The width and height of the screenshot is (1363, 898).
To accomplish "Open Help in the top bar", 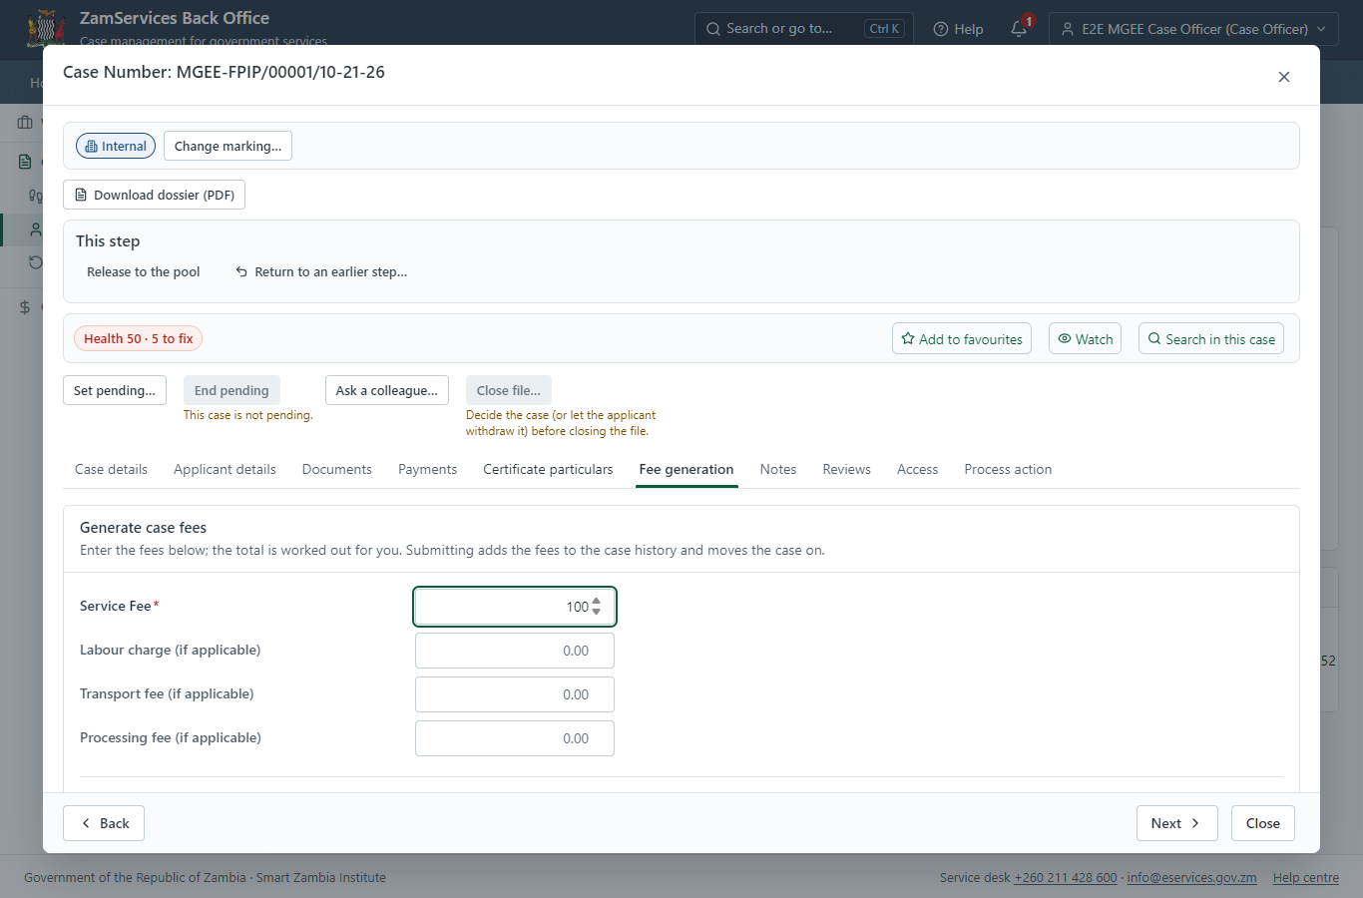I will (x=958, y=29).
